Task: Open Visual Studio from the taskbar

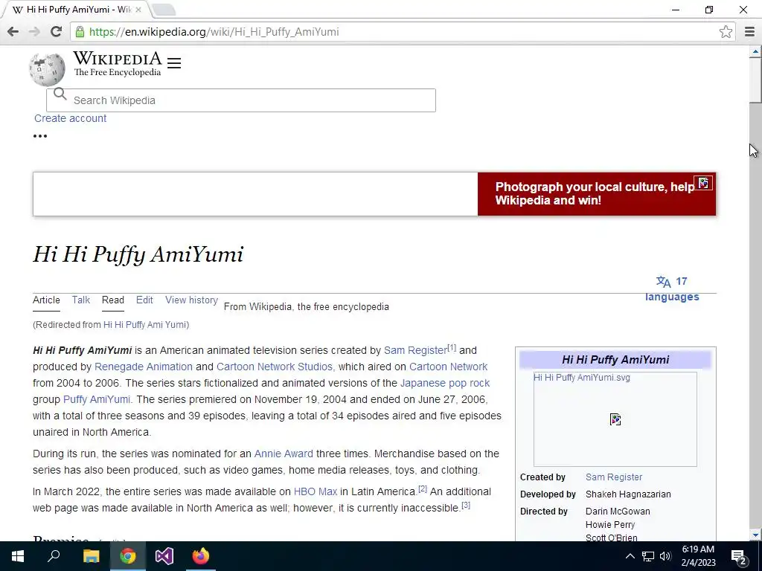Action: click(x=164, y=556)
